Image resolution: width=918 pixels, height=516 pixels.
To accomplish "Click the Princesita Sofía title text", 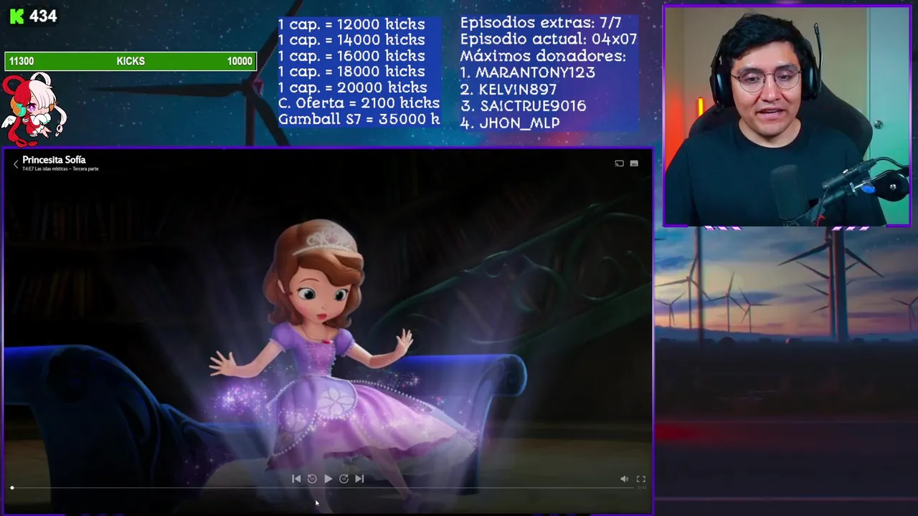I will [54, 160].
